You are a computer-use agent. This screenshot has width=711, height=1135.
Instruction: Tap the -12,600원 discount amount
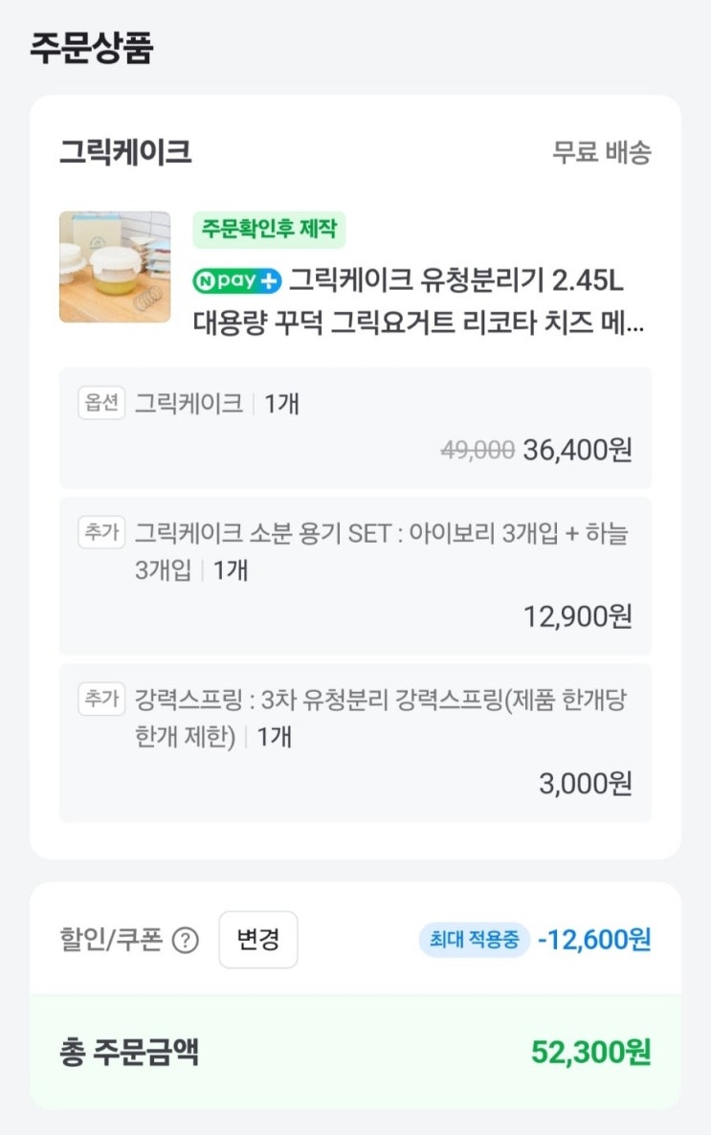point(594,940)
